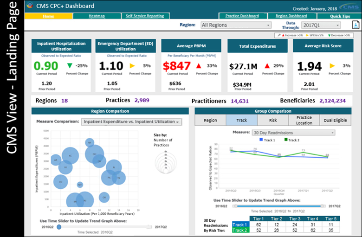Select the Practice Location comparison button
This screenshot has width=362, height=237.
click(x=304, y=120)
